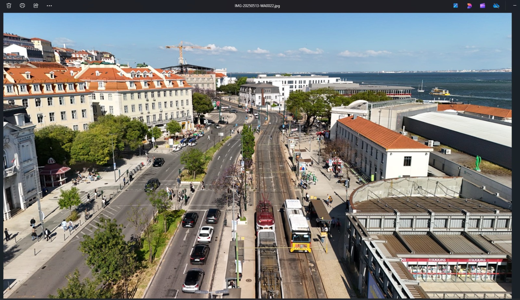Click the white car in traffic
This screenshot has height=300, width=520.
pos(206,234)
